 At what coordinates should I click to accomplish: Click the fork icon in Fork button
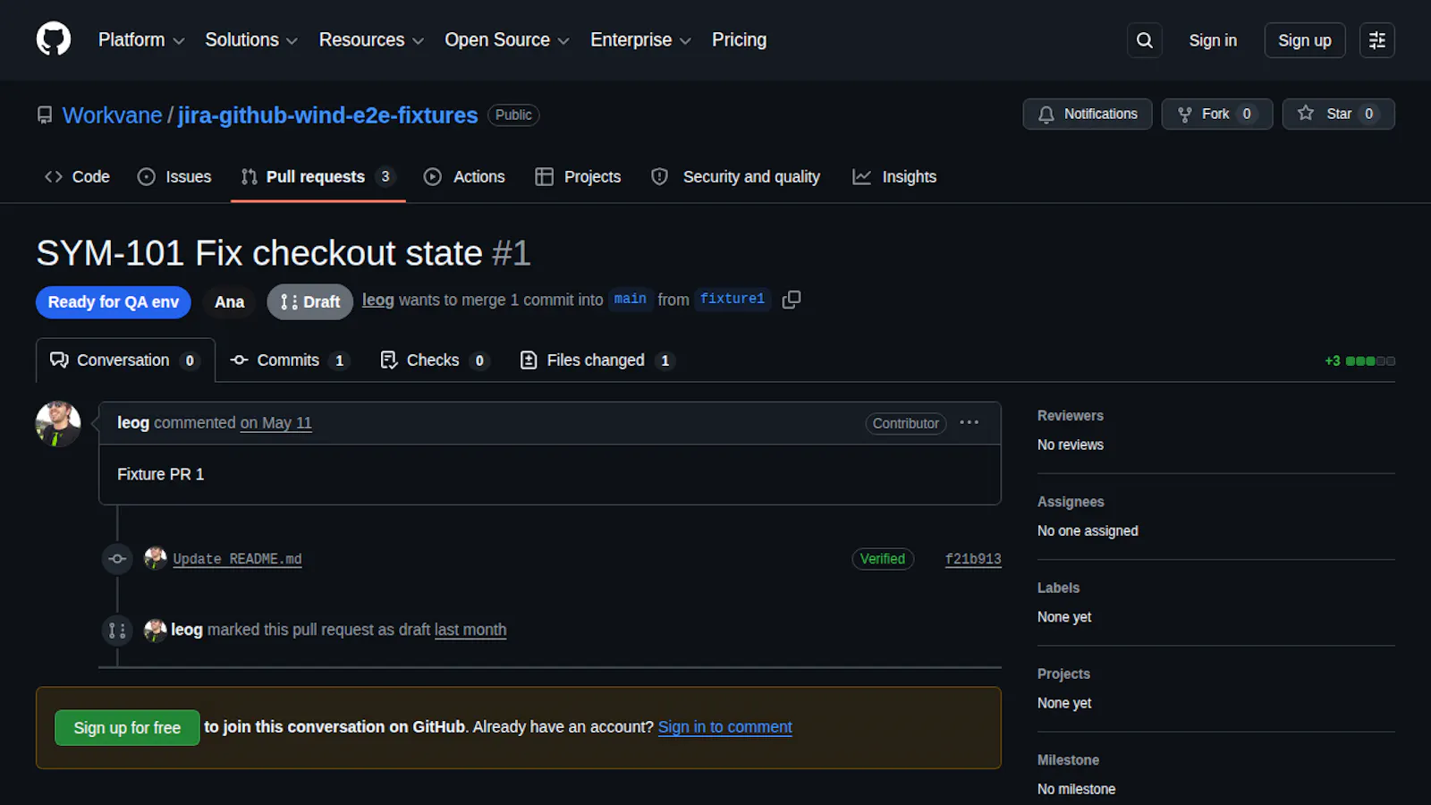click(1184, 114)
